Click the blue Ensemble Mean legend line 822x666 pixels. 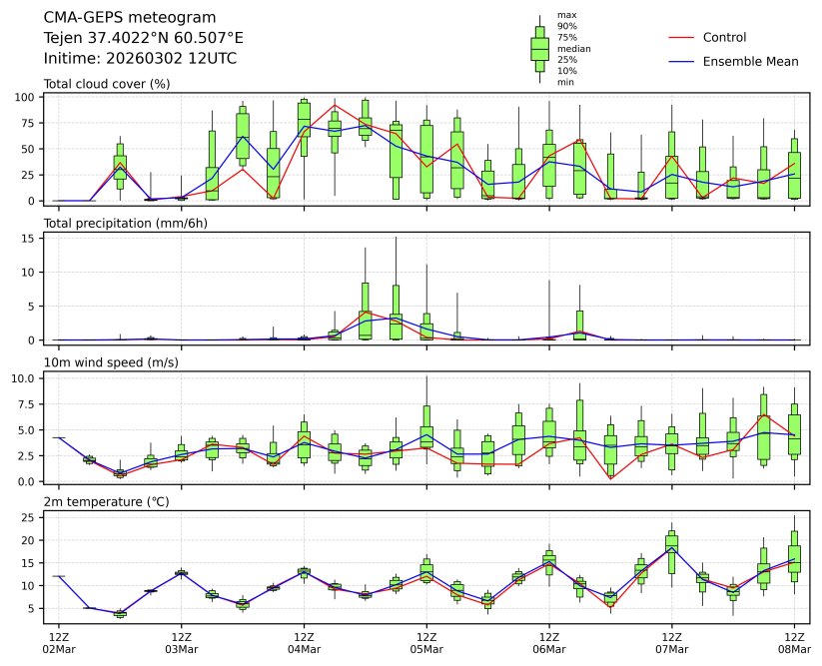pyautogui.click(x=680, y=62)
